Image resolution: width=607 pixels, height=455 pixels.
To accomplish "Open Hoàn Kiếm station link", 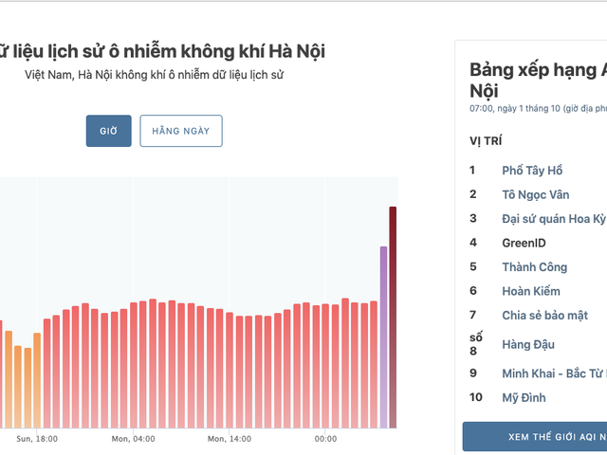I will 531,291.
